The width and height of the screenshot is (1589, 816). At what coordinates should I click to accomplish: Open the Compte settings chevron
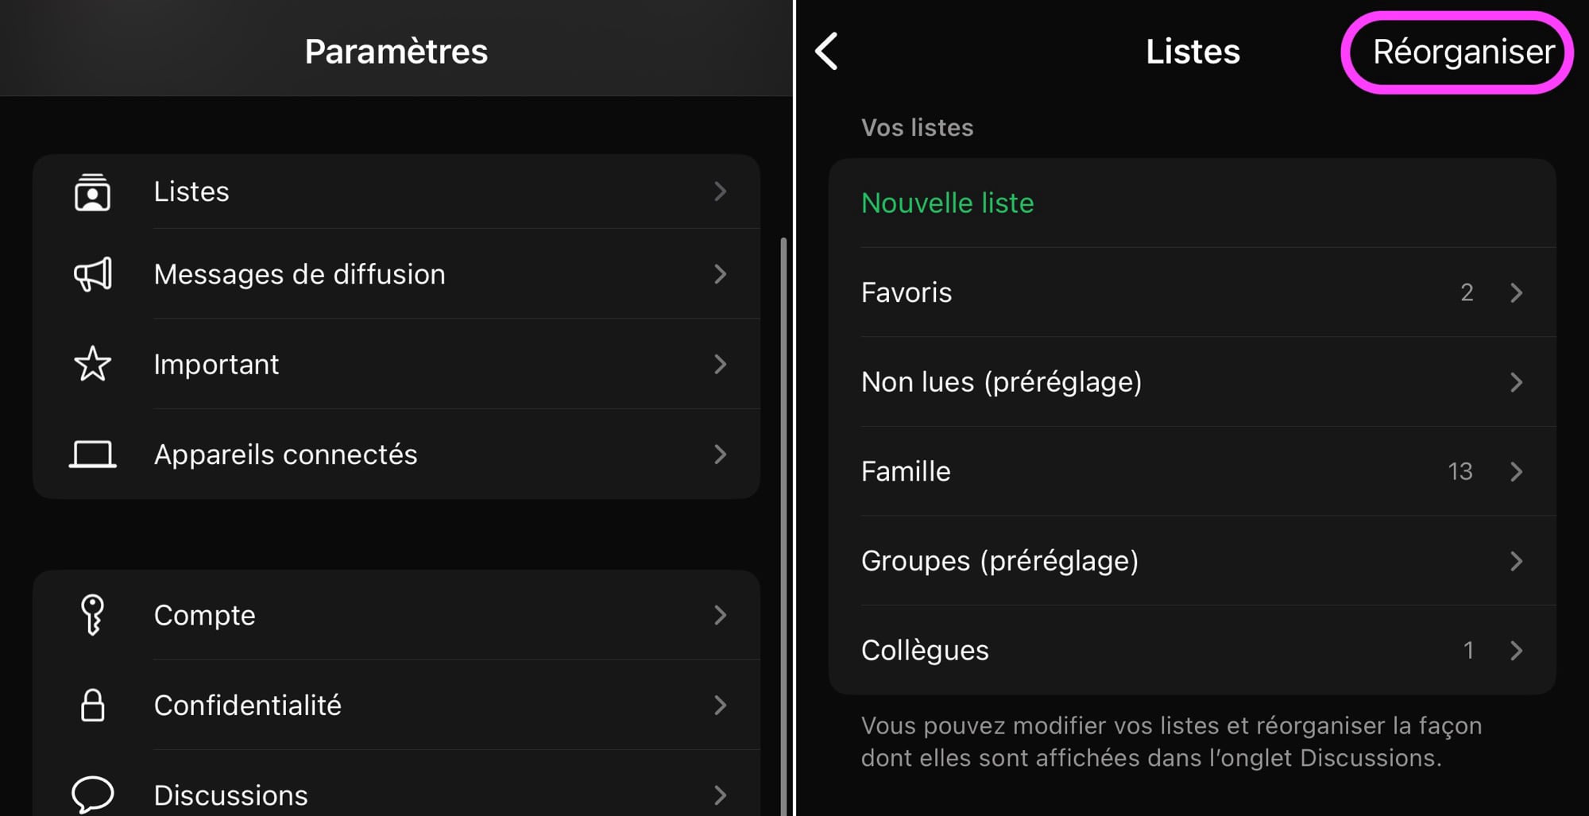point(720,615)
